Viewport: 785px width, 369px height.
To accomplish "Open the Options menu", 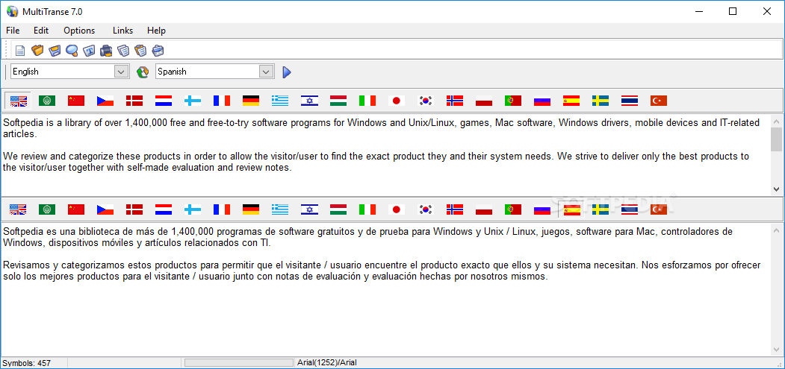I will tap(79, 31).
